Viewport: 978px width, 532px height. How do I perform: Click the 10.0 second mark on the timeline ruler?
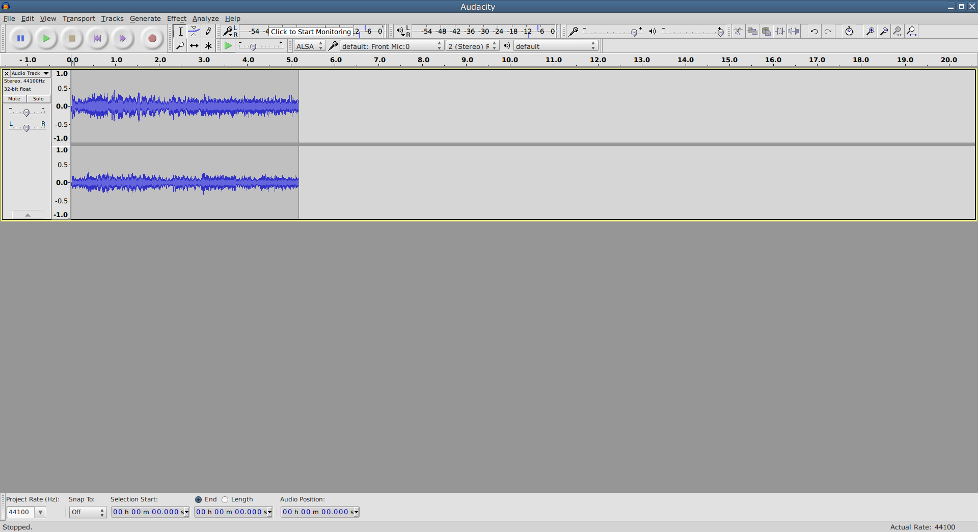pos(510,60)
